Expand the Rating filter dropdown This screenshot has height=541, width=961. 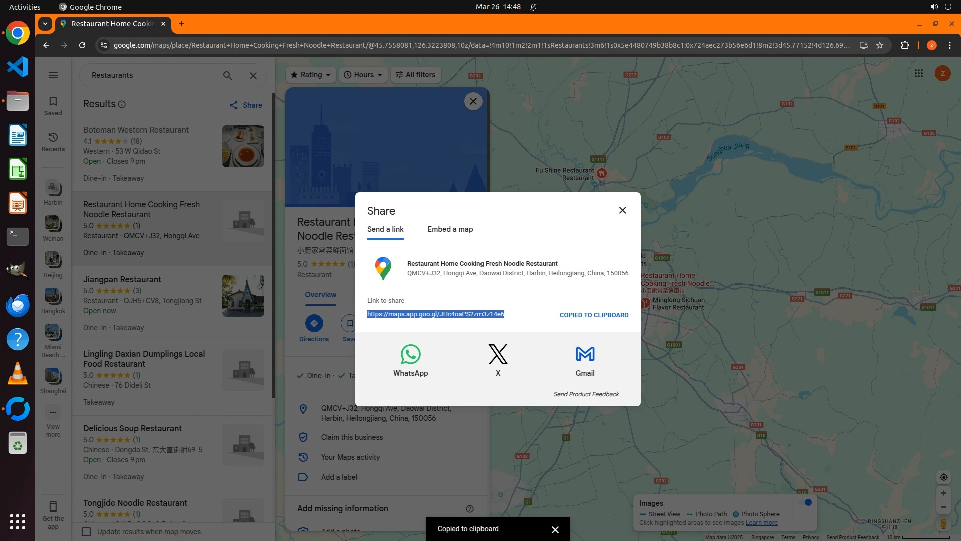[311, 75]
